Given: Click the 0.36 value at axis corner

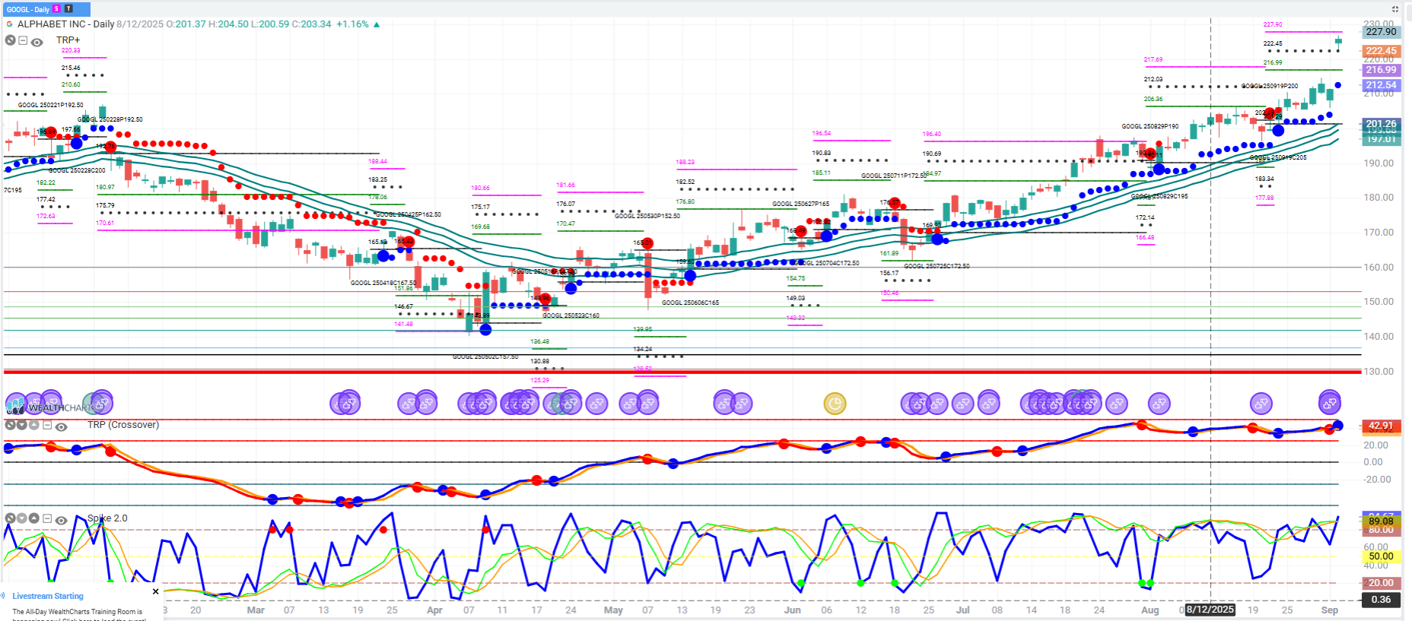Looking at the screenshot, I should [1381, 600].
